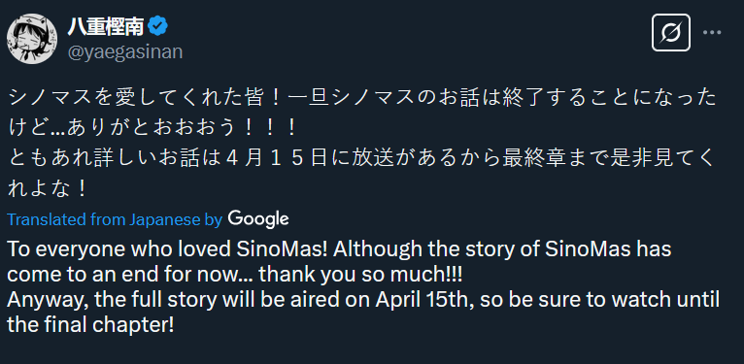Click the blue verified checkmark badge

(x=157, y=26)
